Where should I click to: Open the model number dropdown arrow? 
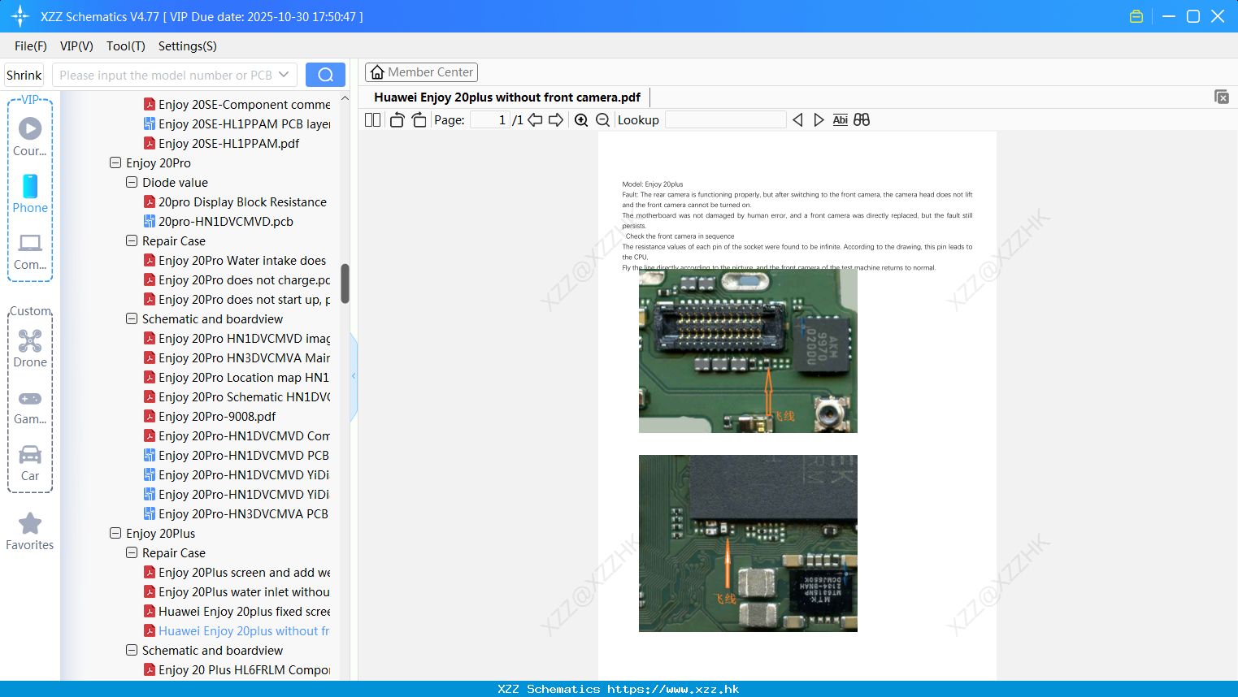point(284,75)
